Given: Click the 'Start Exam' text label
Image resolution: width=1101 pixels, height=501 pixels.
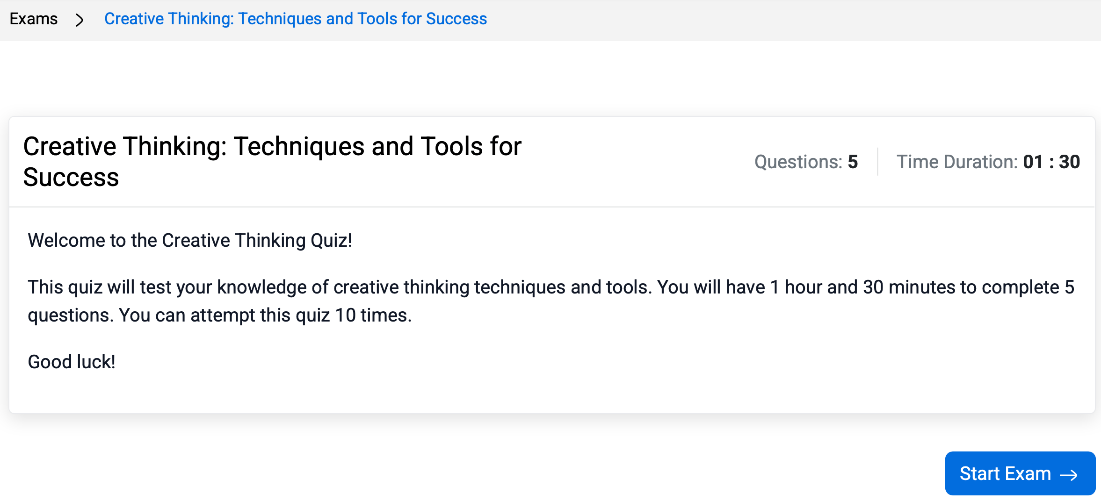Looking at the screenshot, I should click(x=1005, y=474).
